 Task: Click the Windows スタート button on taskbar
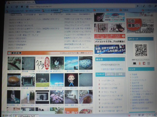coord(7,116)
